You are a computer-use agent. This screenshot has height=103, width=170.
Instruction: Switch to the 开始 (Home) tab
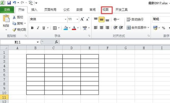tap(21, 10)
